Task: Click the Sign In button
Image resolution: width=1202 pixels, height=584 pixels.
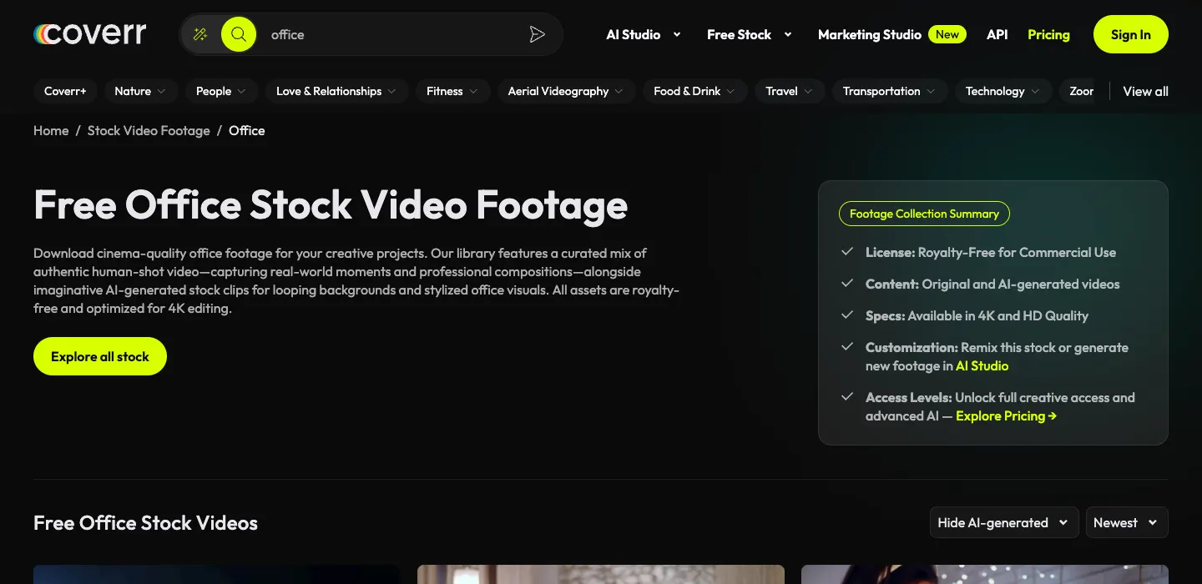Action: [x=1131, y=34]
